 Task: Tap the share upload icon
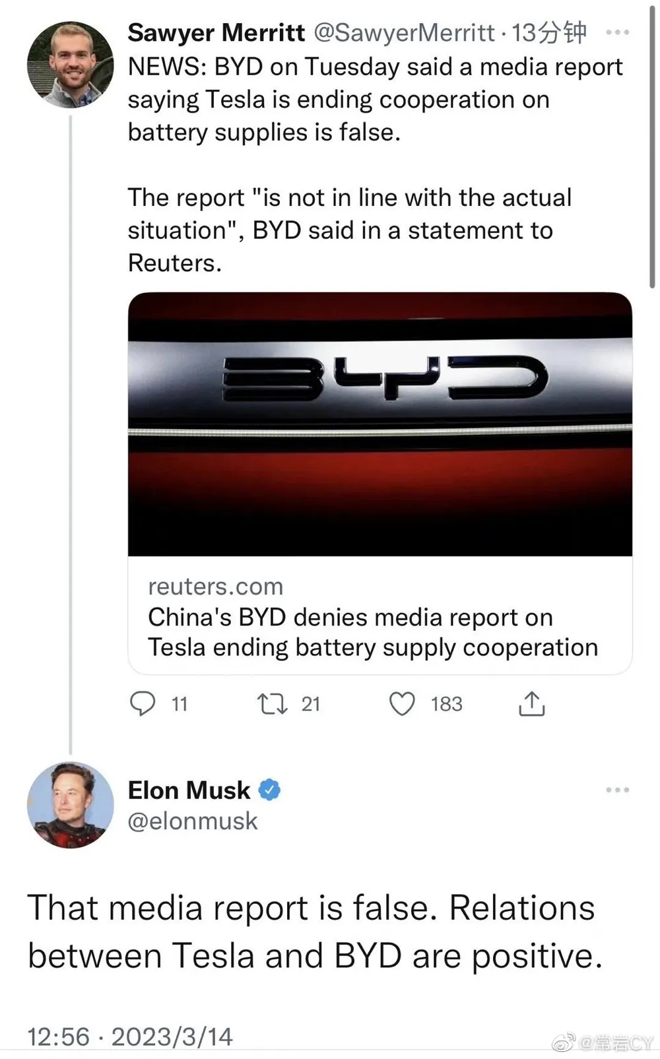[532, 703]
